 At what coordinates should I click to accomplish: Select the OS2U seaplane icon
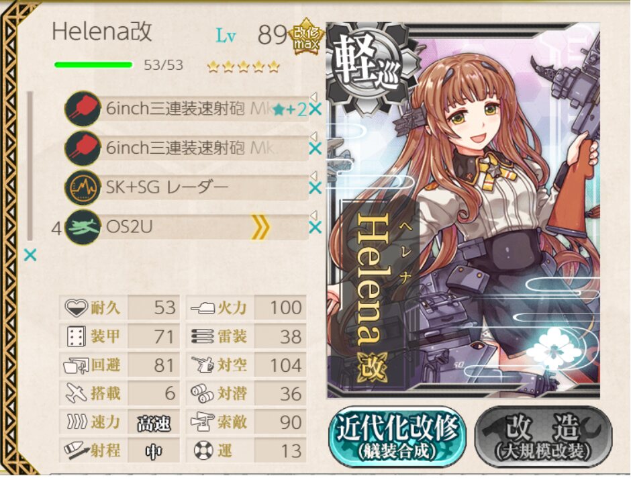coord(83,228)
